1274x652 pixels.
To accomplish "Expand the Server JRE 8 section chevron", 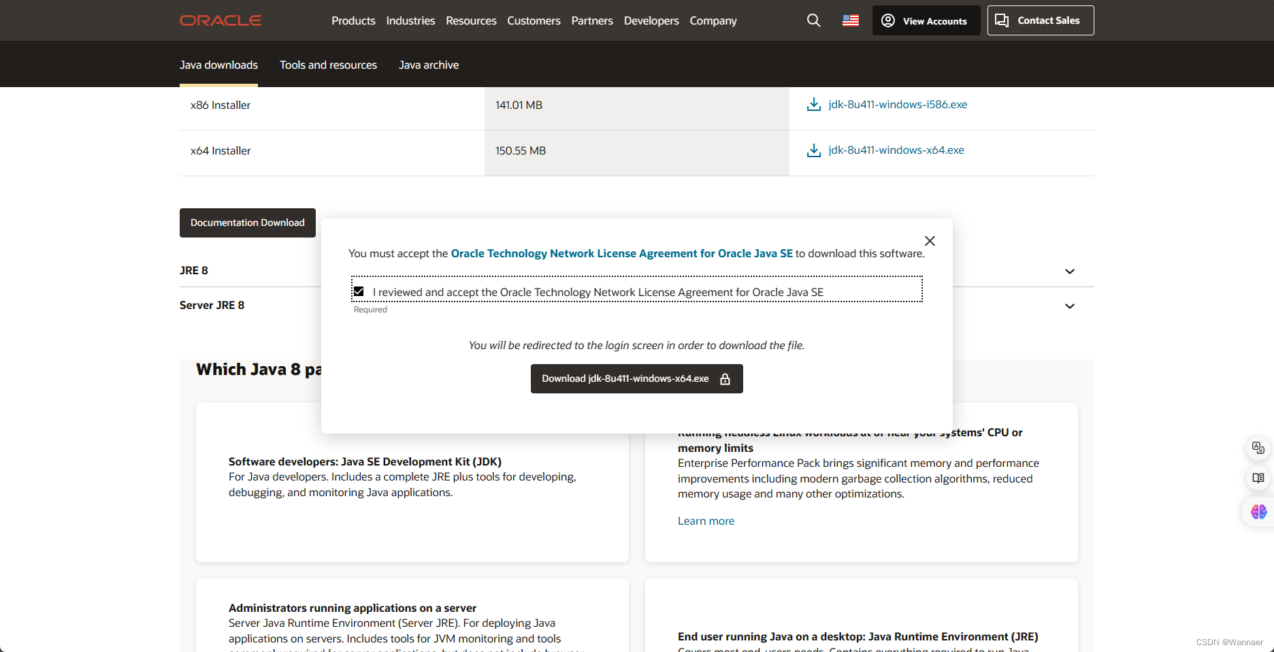I will 1070,306.
